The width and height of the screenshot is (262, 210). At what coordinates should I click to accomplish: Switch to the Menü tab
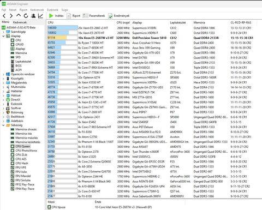click(x=5, y=22)
